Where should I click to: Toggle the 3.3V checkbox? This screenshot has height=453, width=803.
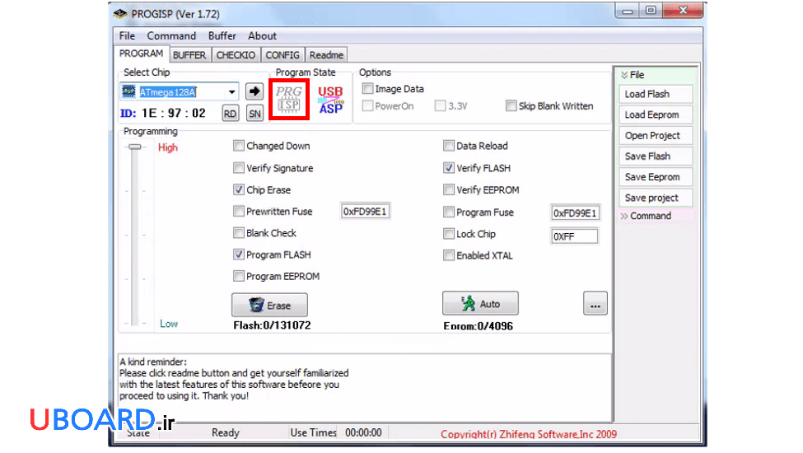[x=440, y=106]
